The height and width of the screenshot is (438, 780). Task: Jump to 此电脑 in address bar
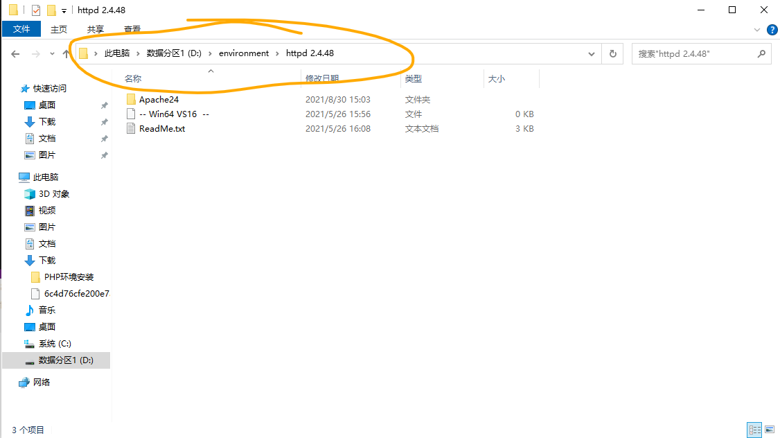tap(117, 53)
